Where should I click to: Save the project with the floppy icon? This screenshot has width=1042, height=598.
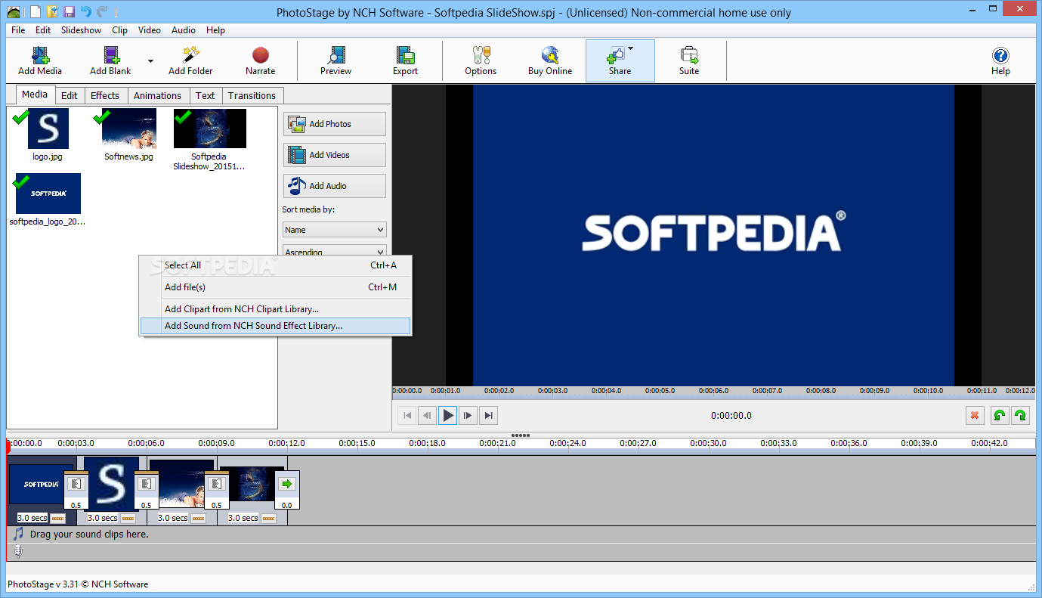[x=69, y=11]
